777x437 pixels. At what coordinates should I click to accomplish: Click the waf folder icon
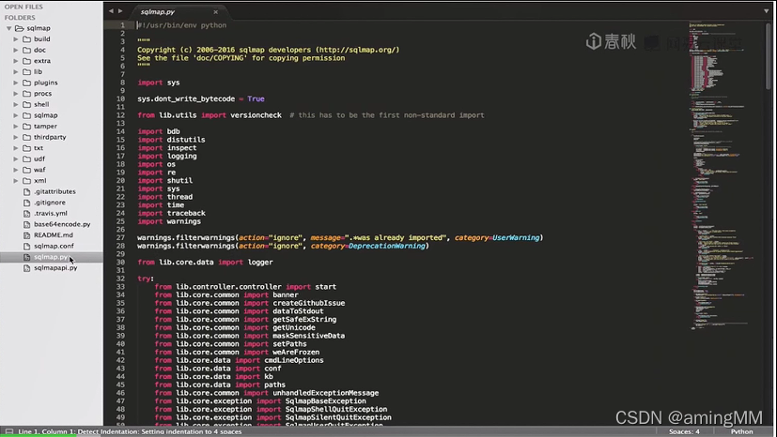click(x=26, y=170)
